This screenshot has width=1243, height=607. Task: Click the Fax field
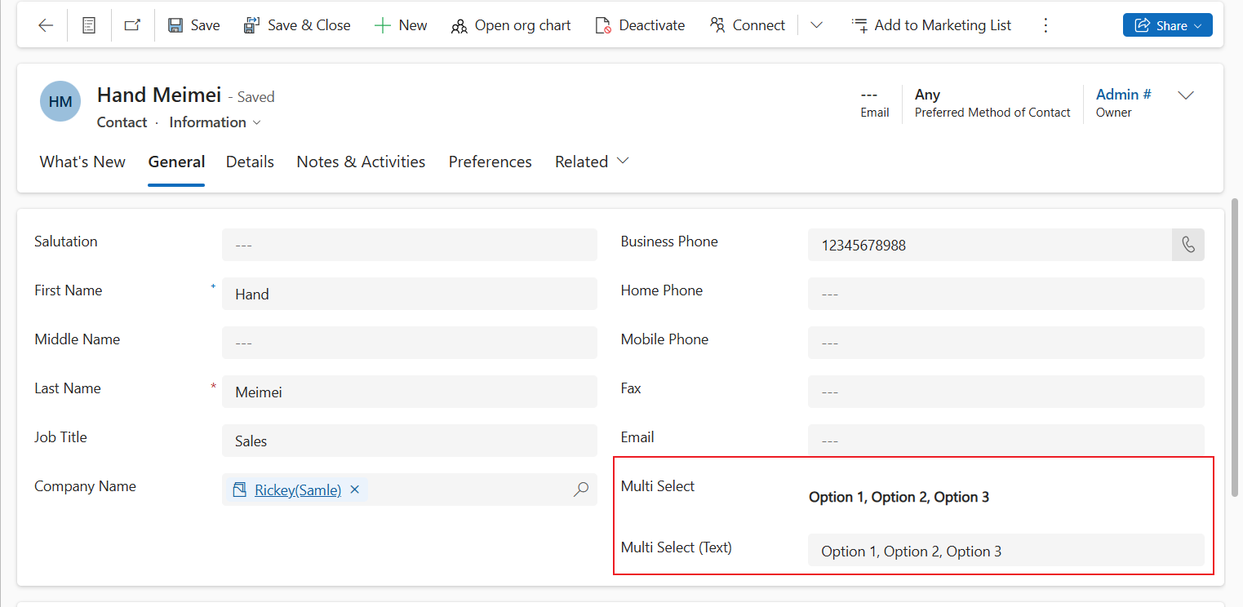(1005, 392)
